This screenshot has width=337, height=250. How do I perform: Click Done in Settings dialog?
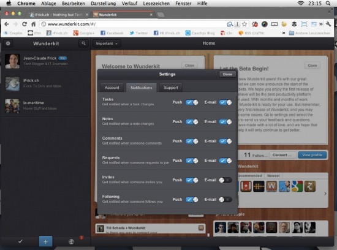(227, 74)
